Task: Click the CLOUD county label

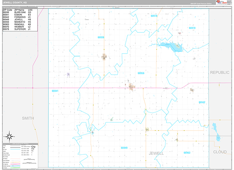Action: coord(220,152)
